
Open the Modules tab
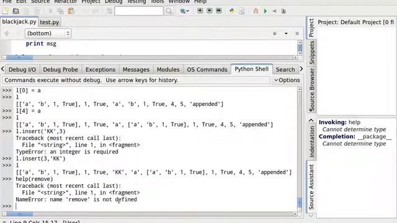click(168, 69)
